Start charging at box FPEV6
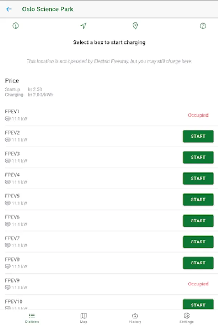 (198, 221)
